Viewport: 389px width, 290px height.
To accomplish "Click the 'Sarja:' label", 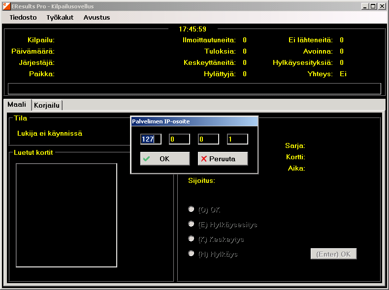I will click(x=295, y=145).
